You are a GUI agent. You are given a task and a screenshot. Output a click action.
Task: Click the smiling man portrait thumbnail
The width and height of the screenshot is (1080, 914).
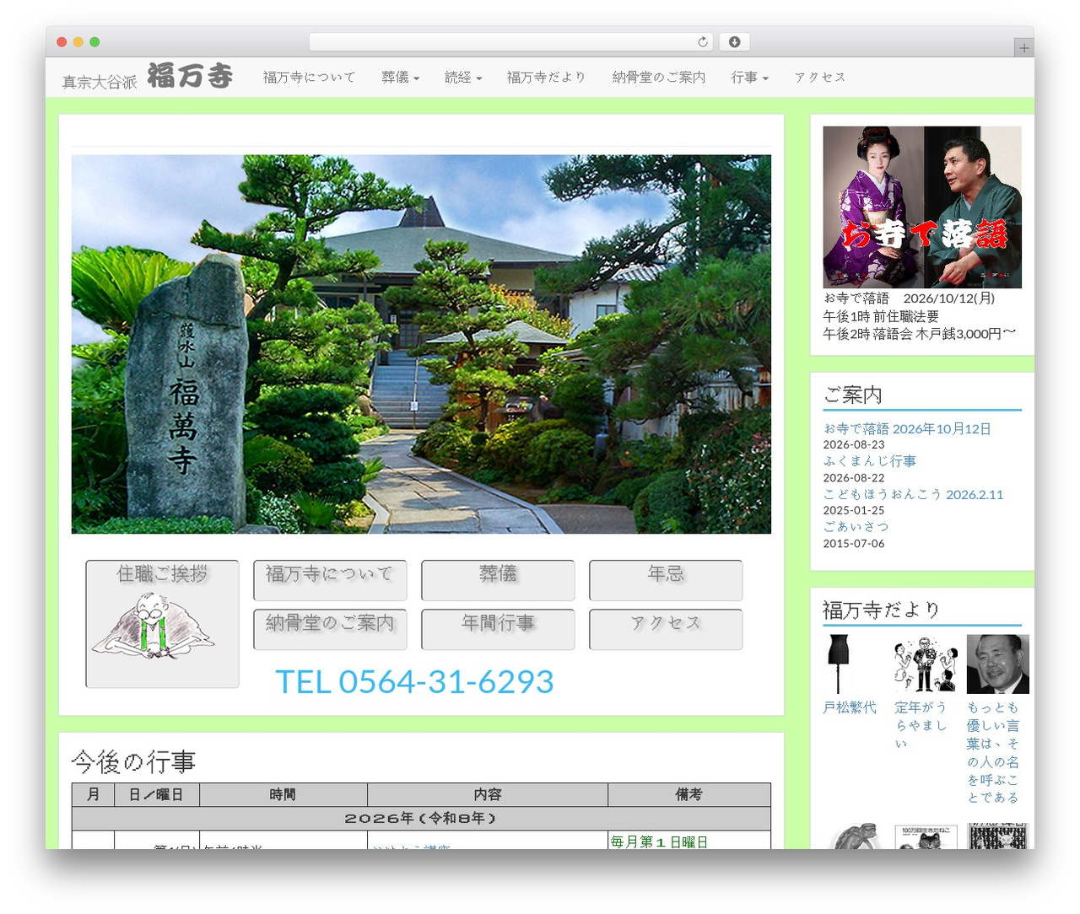click(x=998, y=664)
